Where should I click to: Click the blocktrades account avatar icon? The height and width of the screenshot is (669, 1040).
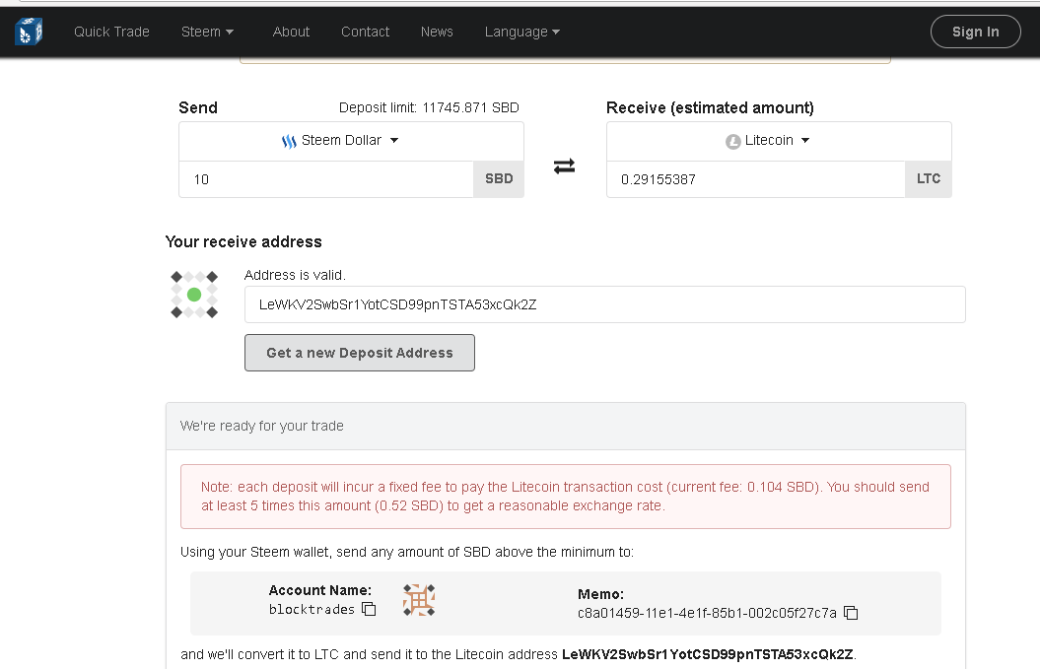[x=419, y=600]
